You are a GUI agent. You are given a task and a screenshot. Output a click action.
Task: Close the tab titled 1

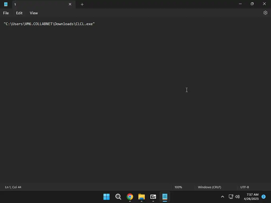click(70, 4)
